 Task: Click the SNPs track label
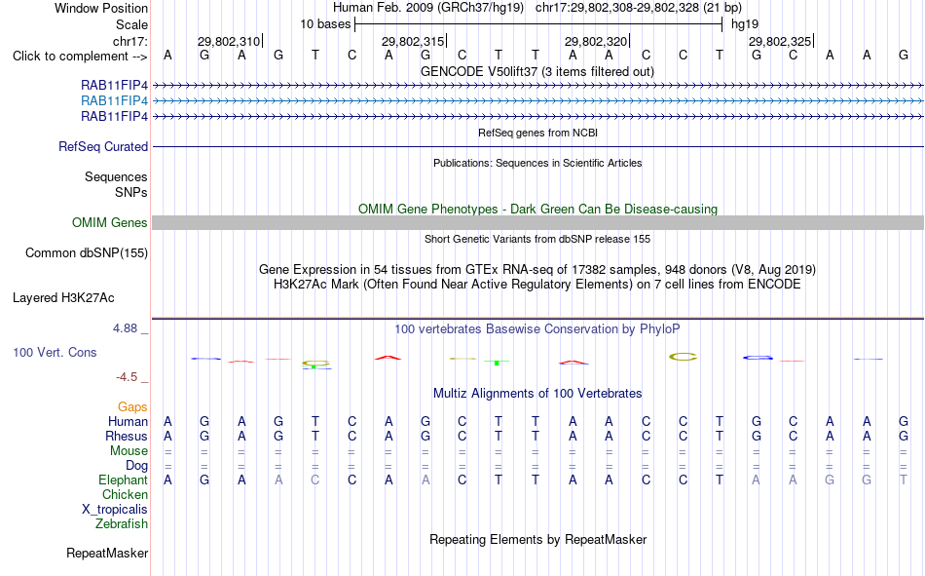pos(131,193)
